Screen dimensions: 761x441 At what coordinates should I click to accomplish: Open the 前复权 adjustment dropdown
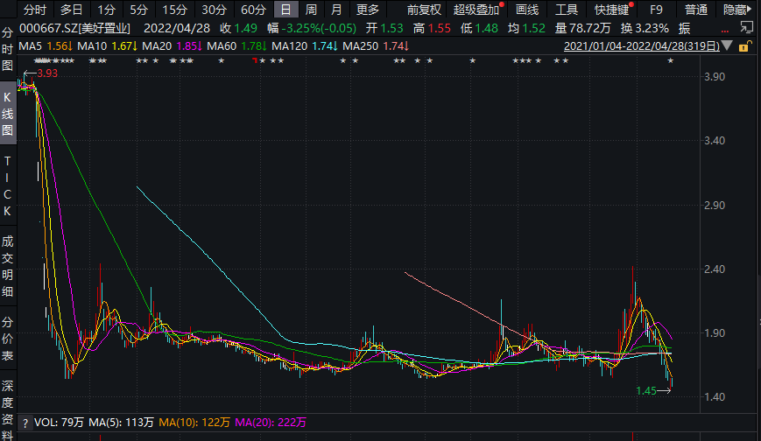(424, 10)
